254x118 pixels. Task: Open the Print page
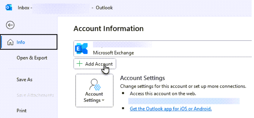coord(22,111)
